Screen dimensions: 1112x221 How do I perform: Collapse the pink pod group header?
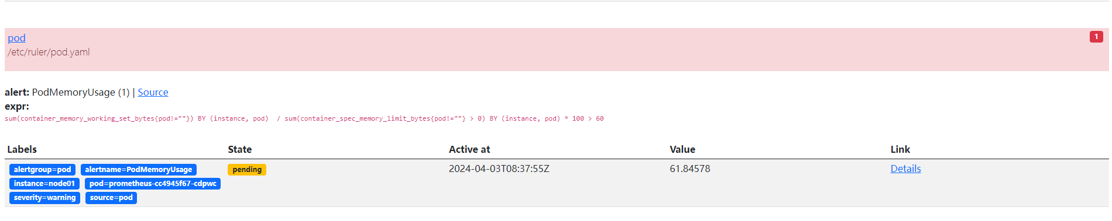coord(557,50)
